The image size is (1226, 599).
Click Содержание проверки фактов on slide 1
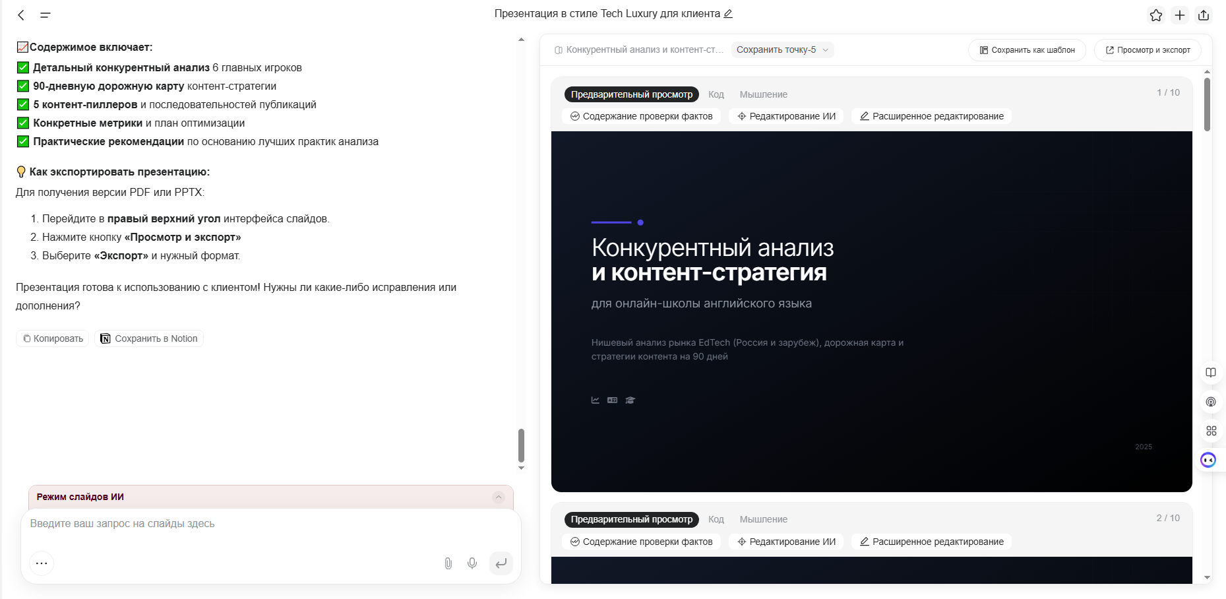[641, 116]
